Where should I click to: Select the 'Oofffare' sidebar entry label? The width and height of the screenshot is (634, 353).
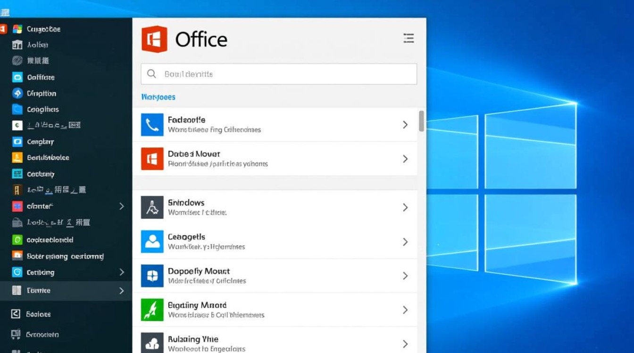[x=41, y=77]
